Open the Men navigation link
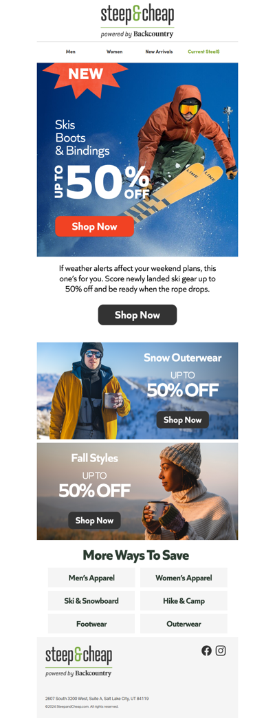The image size is (275, 718). click(x=70, y=52)
